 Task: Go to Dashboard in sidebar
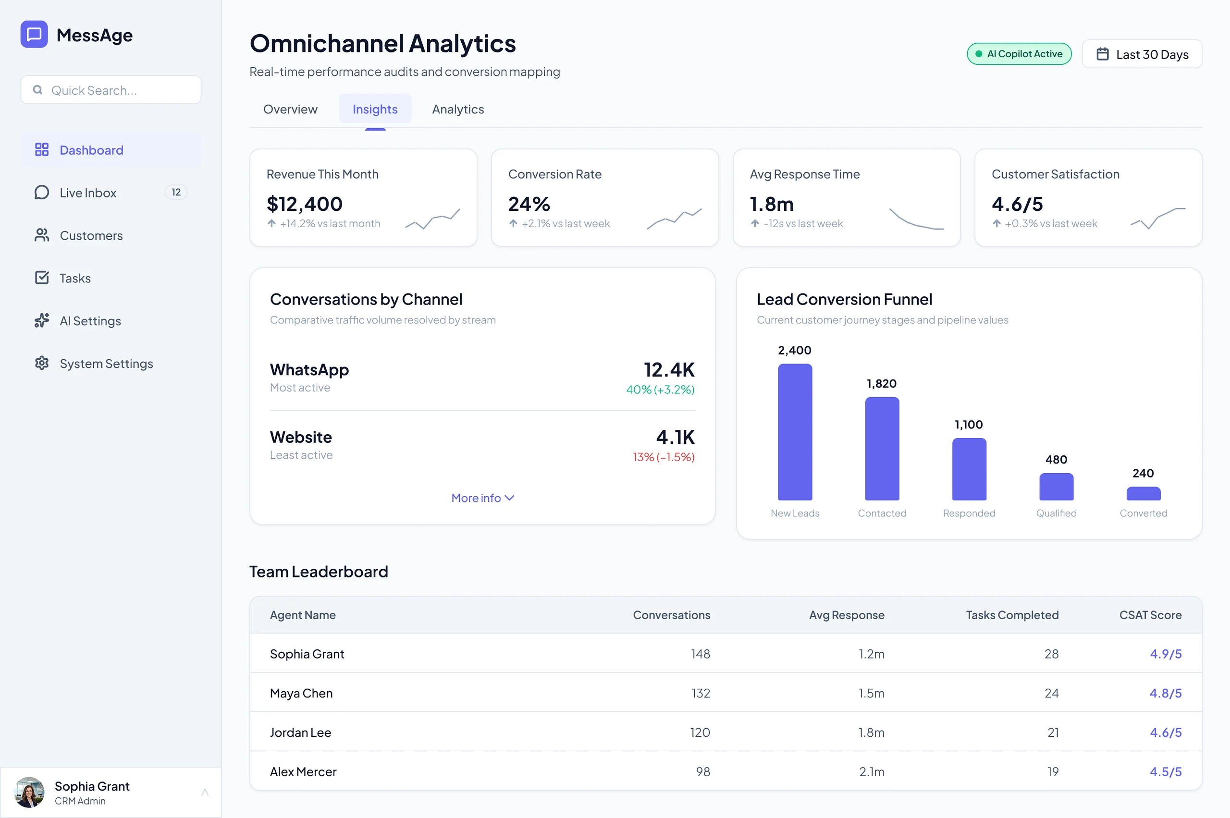point(111,150)
